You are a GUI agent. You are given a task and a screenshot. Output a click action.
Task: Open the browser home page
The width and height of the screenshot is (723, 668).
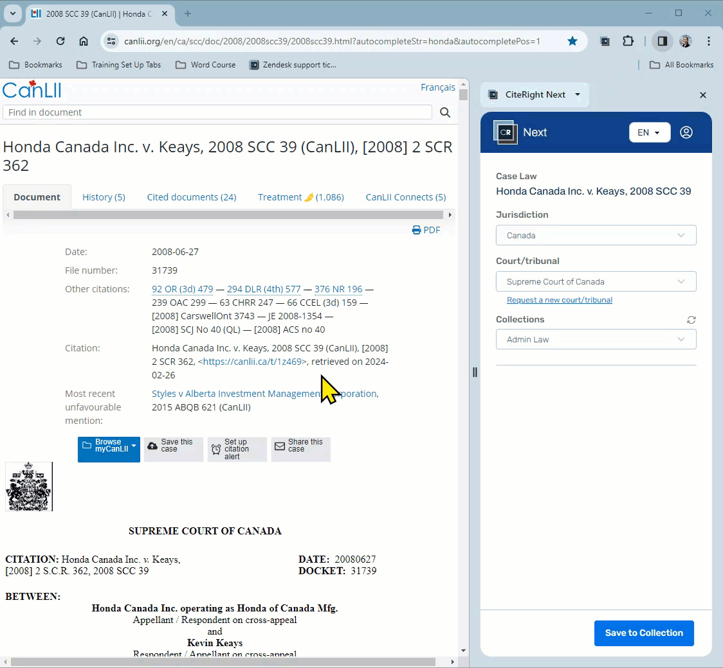click(x=84, y=42)
